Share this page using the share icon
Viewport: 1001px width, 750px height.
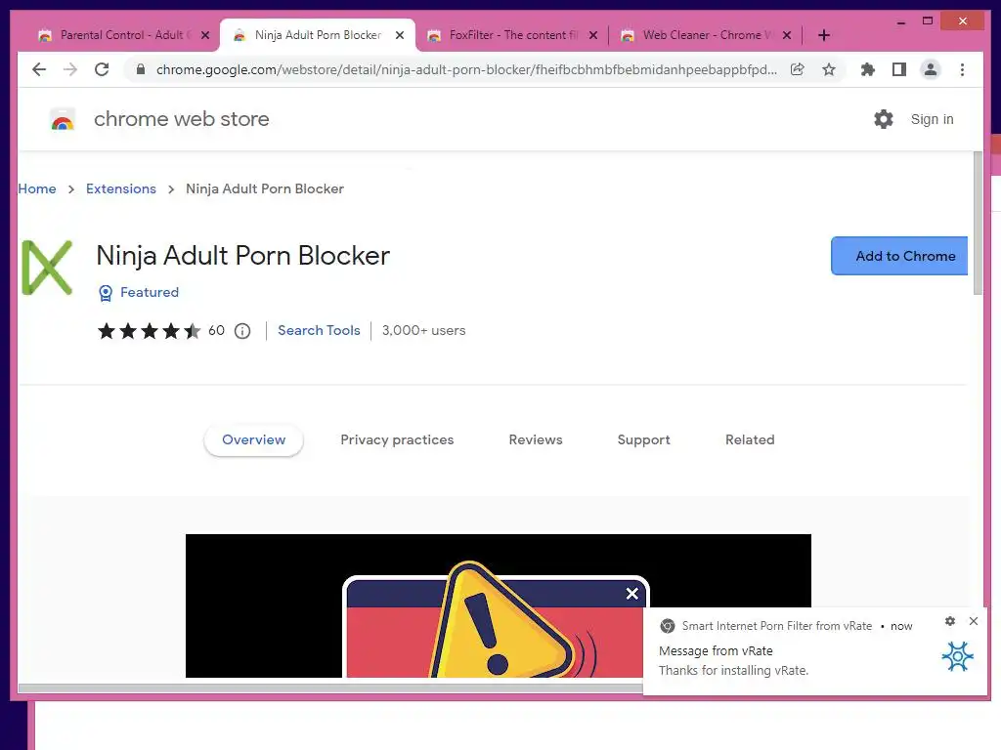point(798,69)
